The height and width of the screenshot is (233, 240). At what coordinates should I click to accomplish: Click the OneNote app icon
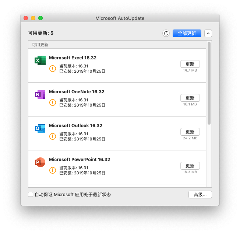click(x=40, y=94)
